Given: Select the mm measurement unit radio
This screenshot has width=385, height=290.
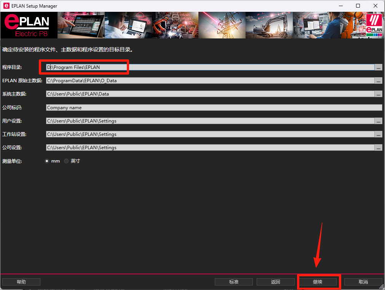Looking at the screenshot, I should pos(47,161).
